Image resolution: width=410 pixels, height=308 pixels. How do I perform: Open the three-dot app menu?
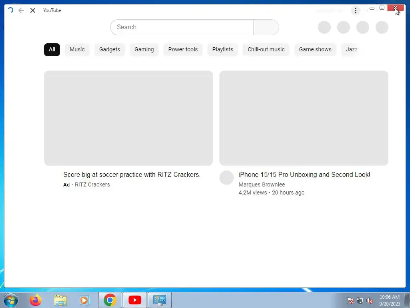point(356,10)
